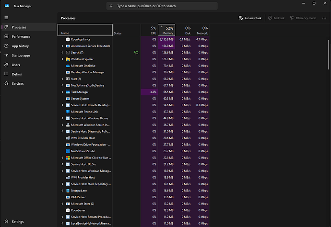Expand the Notepad.exe process entry
Screen dimensions: 331x227
click(x=62, y=190)
